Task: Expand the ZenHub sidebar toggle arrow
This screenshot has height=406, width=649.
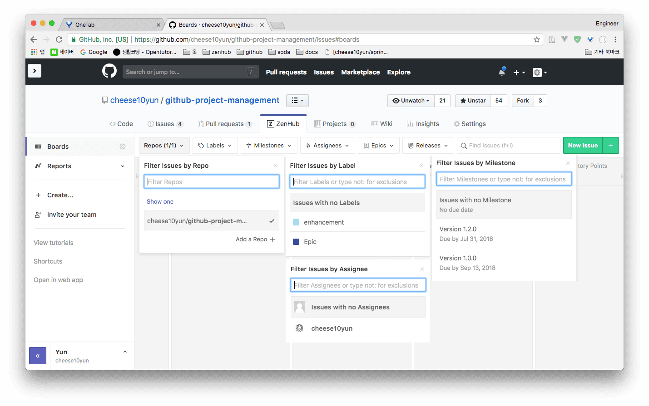Action: [35, 71]
